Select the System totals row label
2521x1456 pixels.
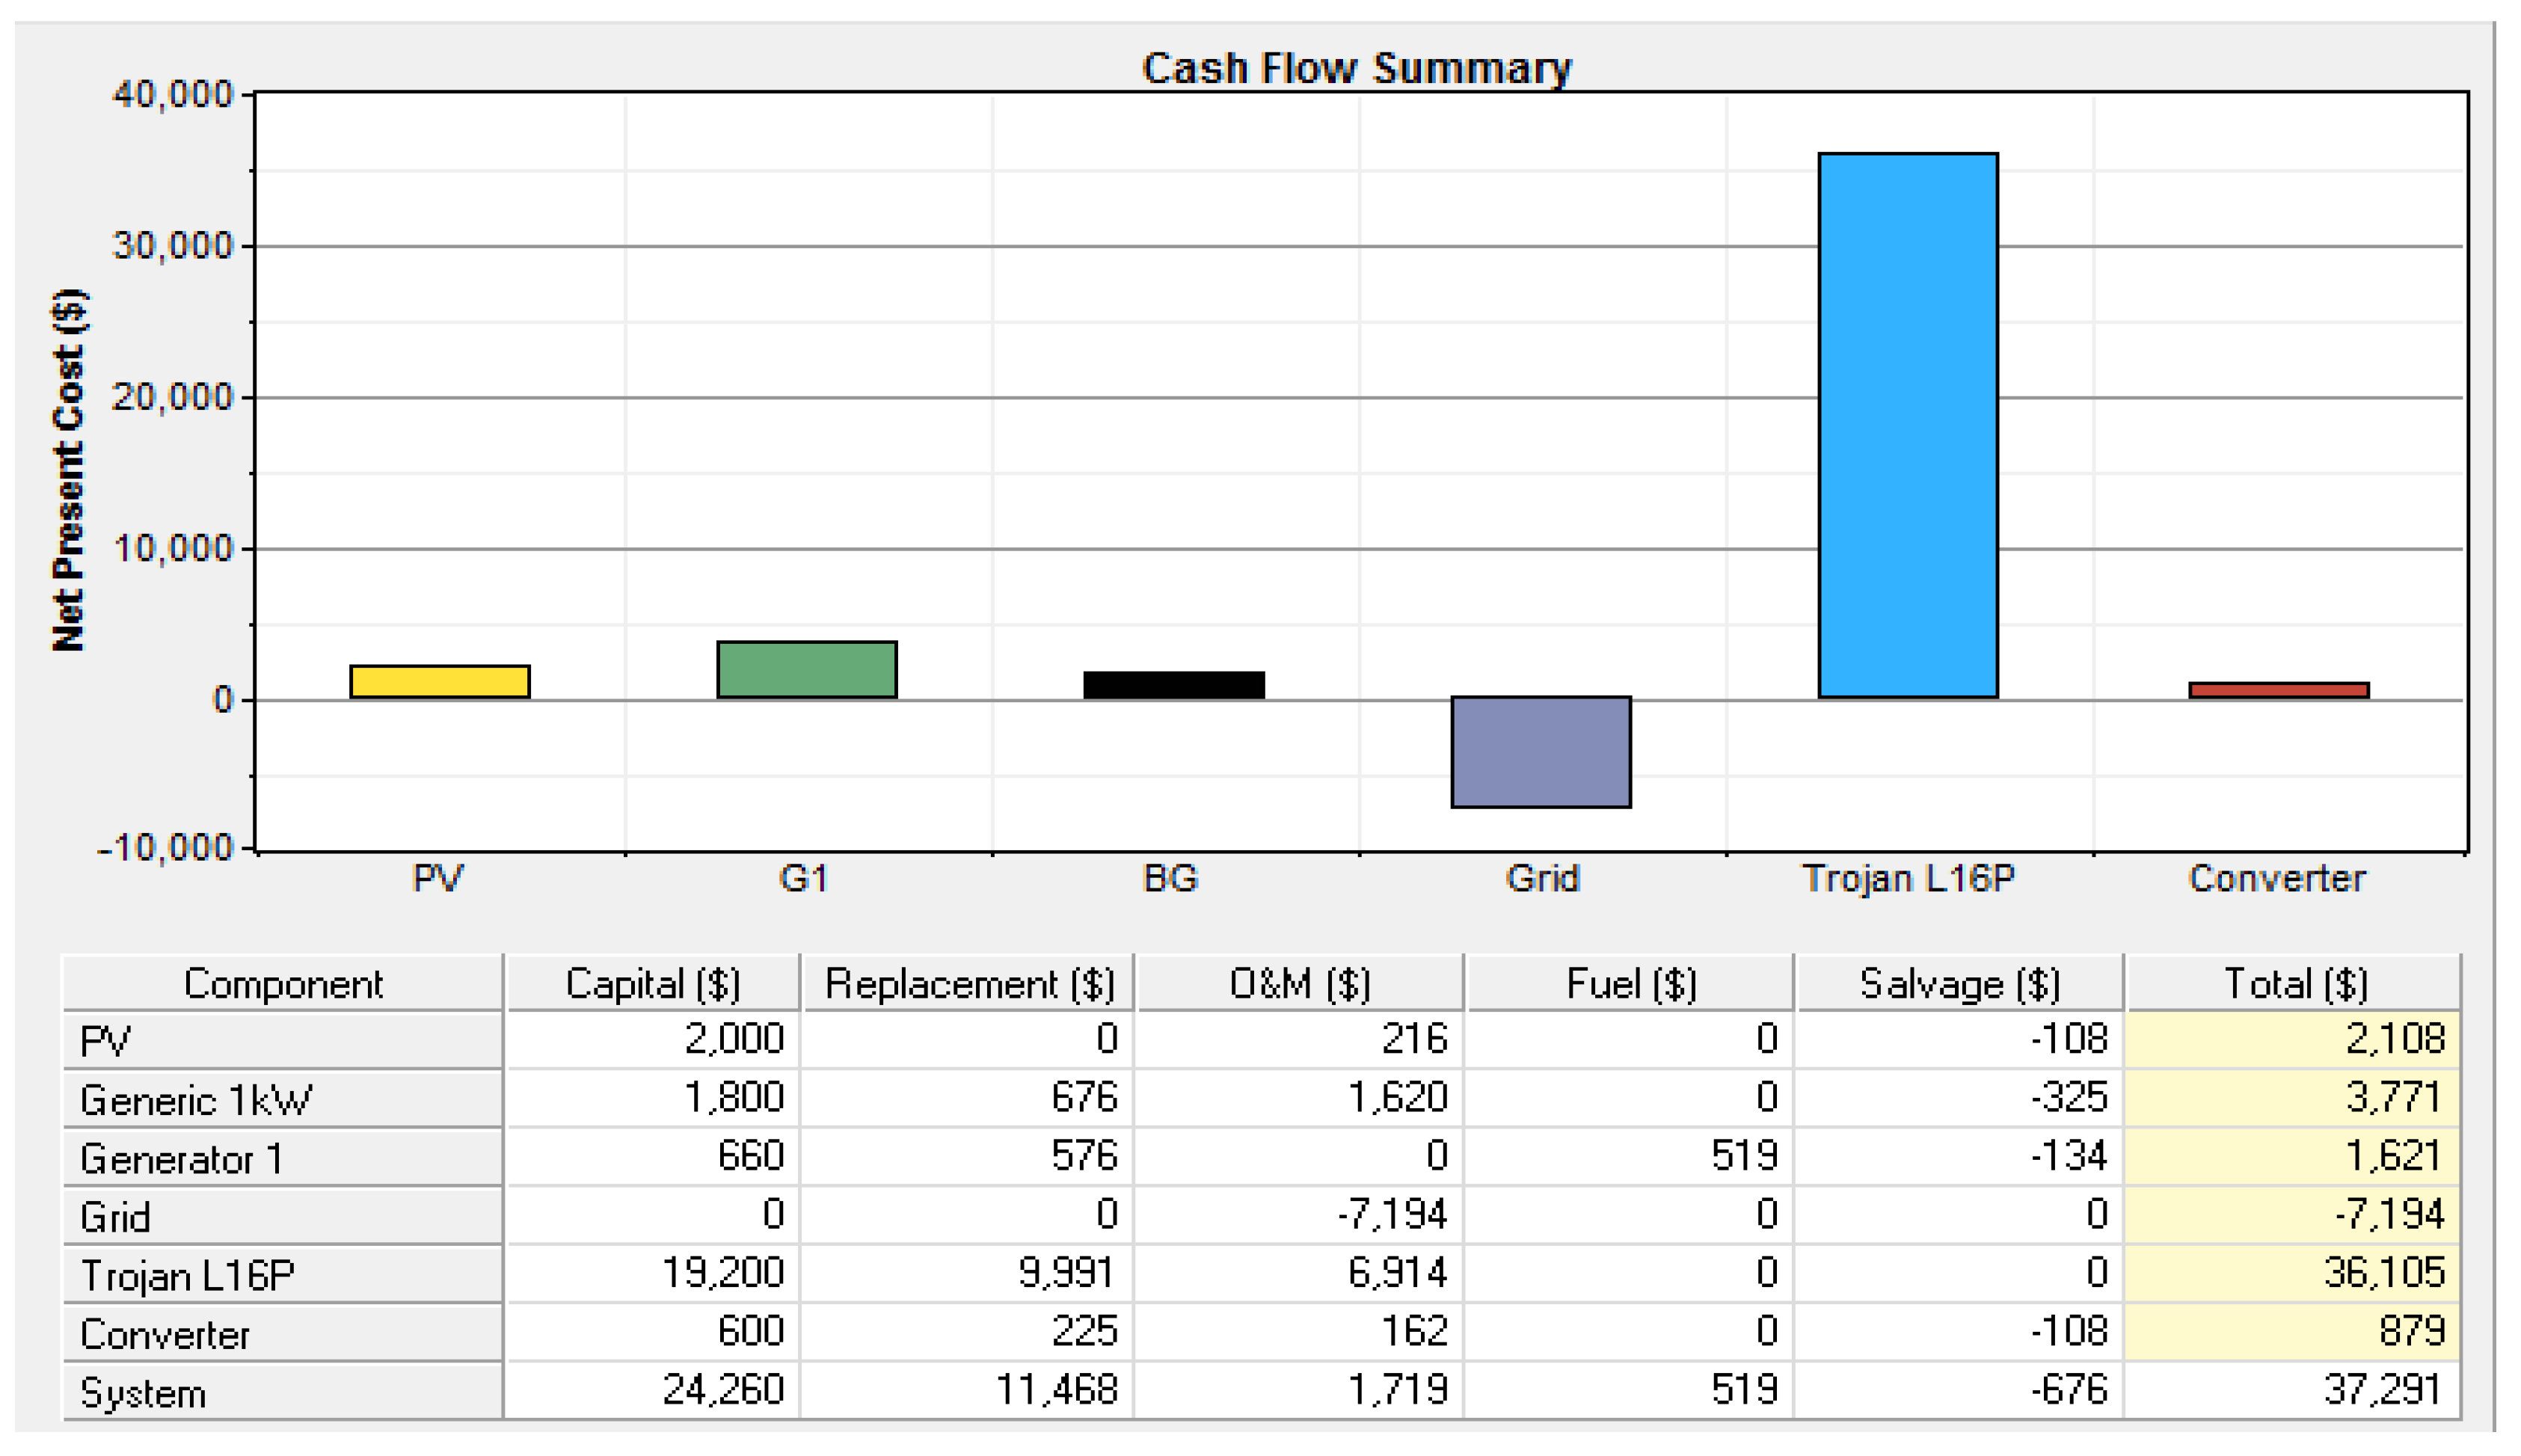[283, 1392]
